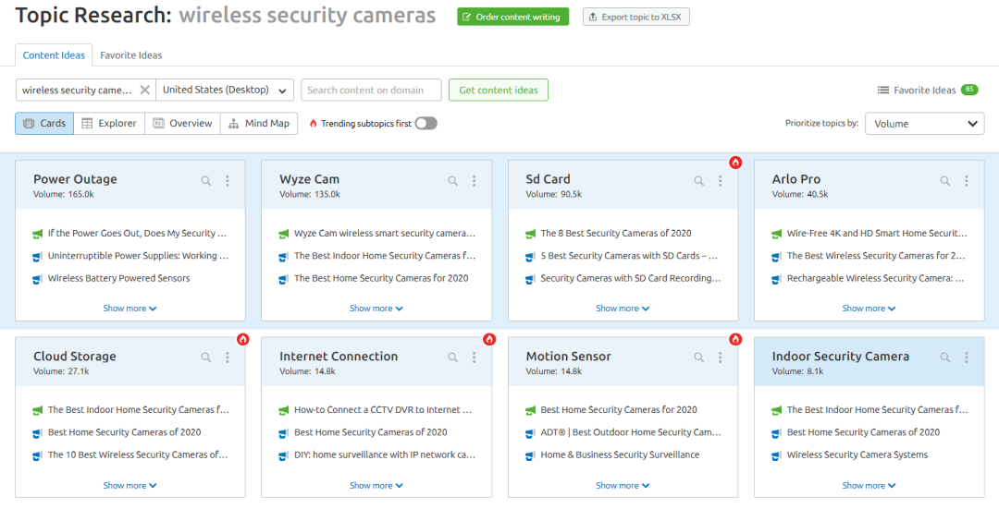Screen dimensions: 999x509
Task: Click Export topic to XLSX button
Action: pos(635,18)
